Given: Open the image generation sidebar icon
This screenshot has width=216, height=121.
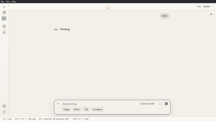Looking at the screenshot, I should coord(4,26).
